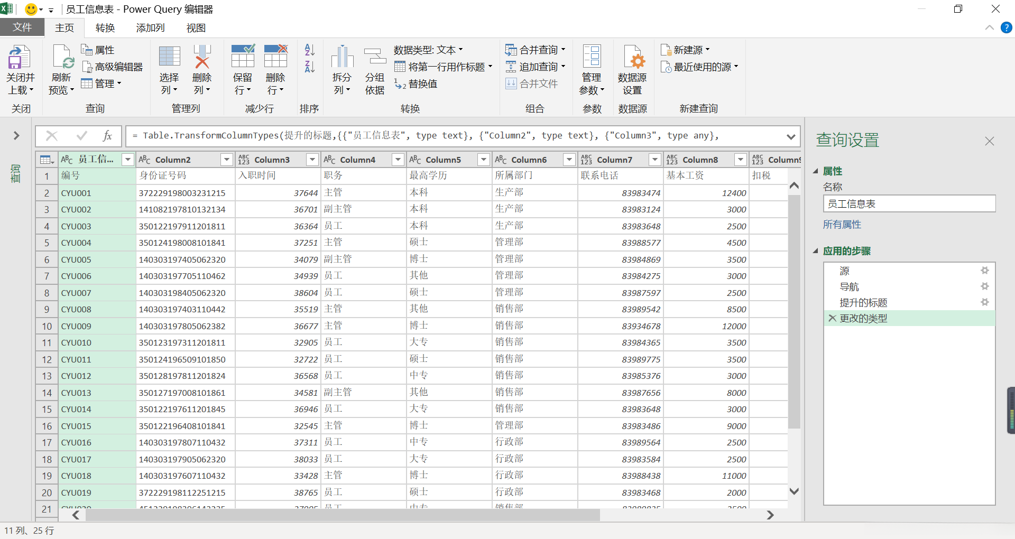Open the Column5 filter dropdown
The width and height of the screenshot is (1015, 539).
483,160
